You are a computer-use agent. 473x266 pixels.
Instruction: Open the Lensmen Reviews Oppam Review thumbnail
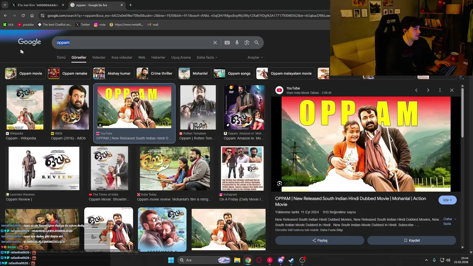pos(44,168)
